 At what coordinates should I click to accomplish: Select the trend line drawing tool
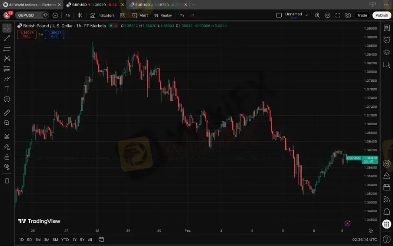[x=7, y=38]
